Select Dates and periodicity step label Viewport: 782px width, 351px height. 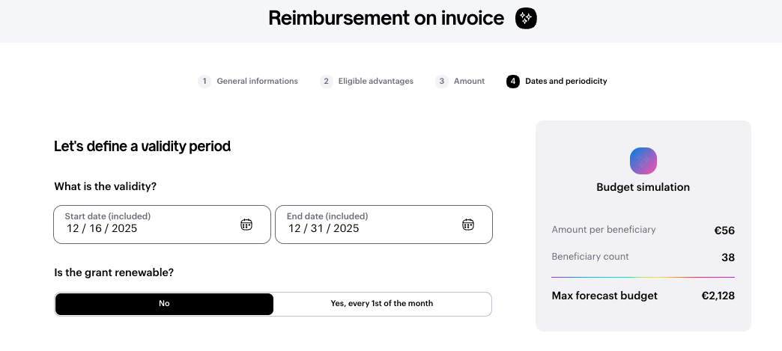pos(566,82)
